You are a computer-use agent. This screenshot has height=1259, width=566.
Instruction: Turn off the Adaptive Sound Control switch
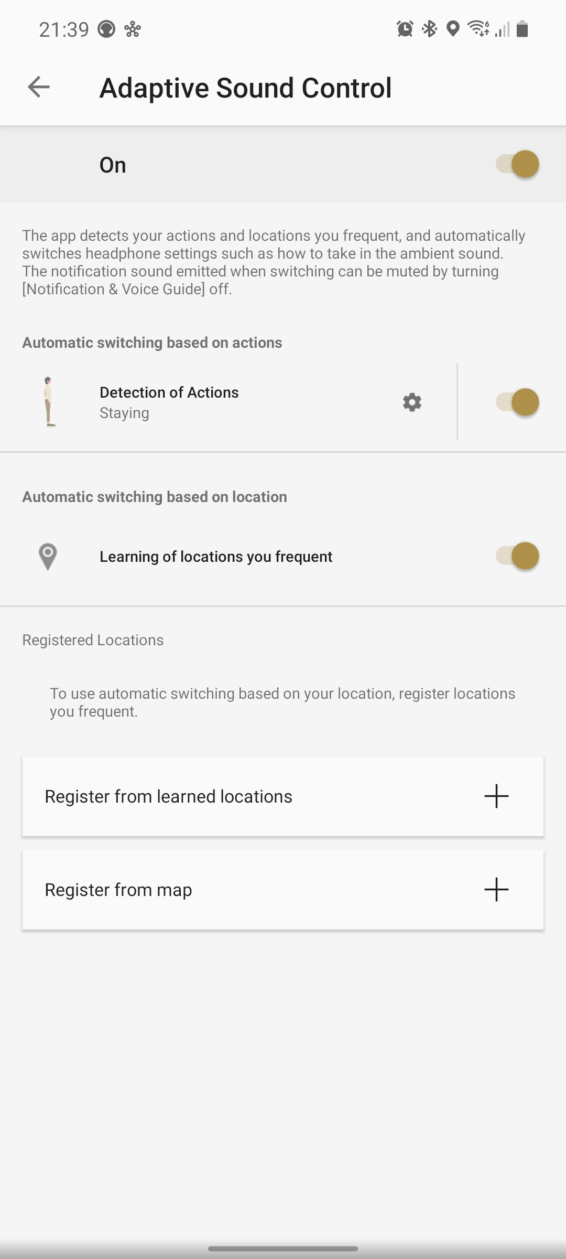[x=517, y=164]
